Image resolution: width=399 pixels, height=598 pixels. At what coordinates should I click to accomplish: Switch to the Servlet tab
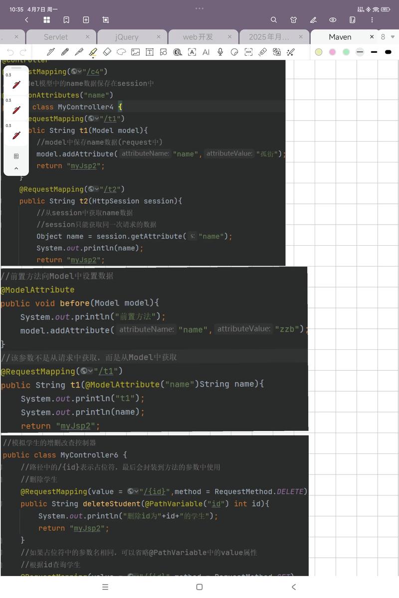pyautogui.click(x=55, y=37)
